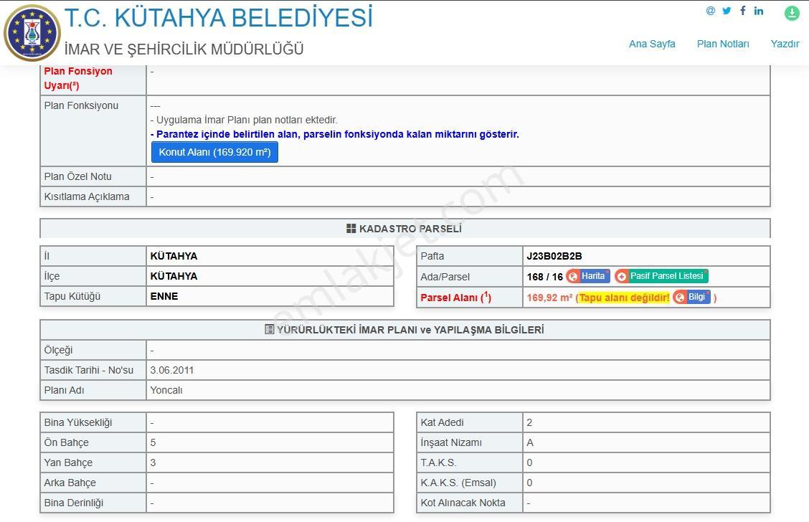Go to Ana Sayfa
The image size is (809, 522).
point(652,44)
